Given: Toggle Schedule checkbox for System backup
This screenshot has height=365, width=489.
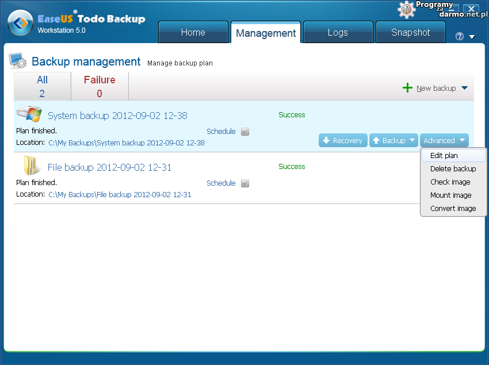Looking at the screenshot, I should click(245, 132).
